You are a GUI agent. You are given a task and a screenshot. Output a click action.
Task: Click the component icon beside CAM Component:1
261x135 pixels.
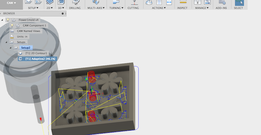point(18,25)
